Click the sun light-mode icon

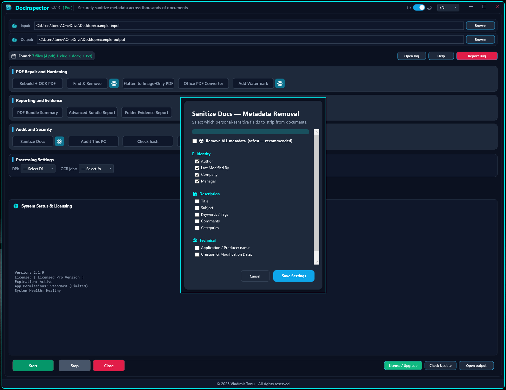click(409, 8)
